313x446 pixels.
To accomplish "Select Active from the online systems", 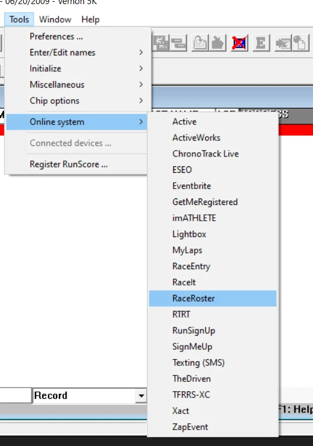I will click(213, 121).
